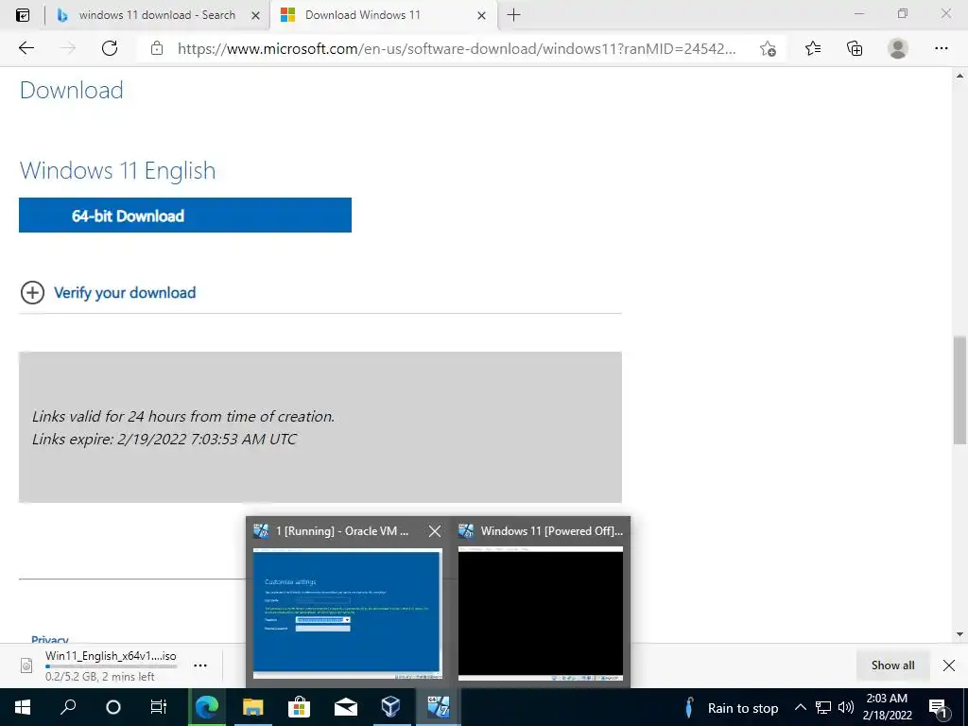This screenshot has height=726, width=968.
Task: Switch to 'windows 11 download - Search' tab
Action: 157,15
